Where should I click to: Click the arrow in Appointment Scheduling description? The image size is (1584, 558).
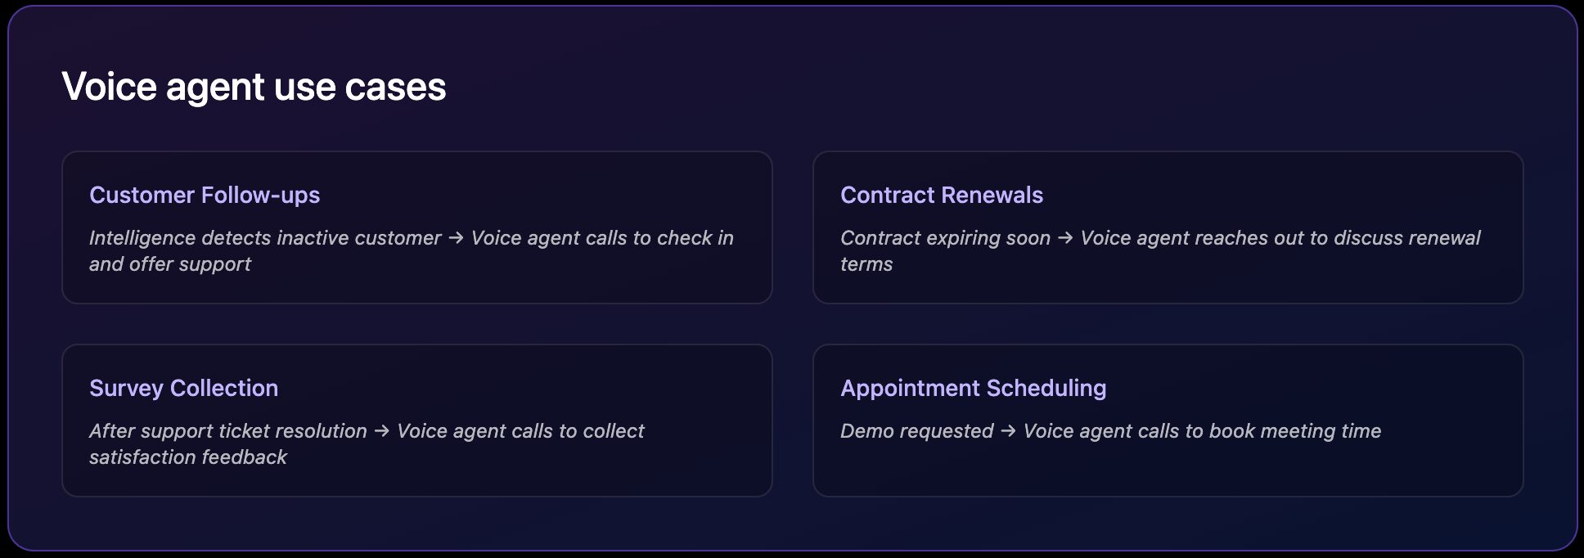(1008, 431)
